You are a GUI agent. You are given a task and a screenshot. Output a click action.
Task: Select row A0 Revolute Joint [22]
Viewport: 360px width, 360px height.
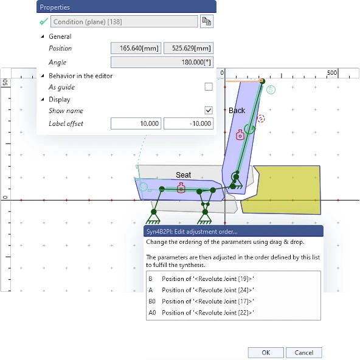(x=234, y=313)
